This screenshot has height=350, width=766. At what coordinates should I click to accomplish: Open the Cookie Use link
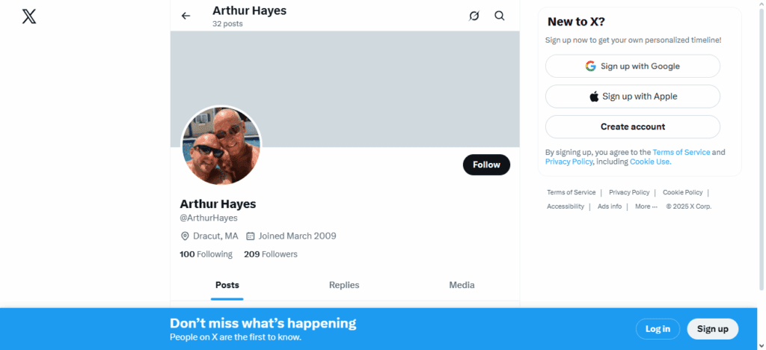649,162
